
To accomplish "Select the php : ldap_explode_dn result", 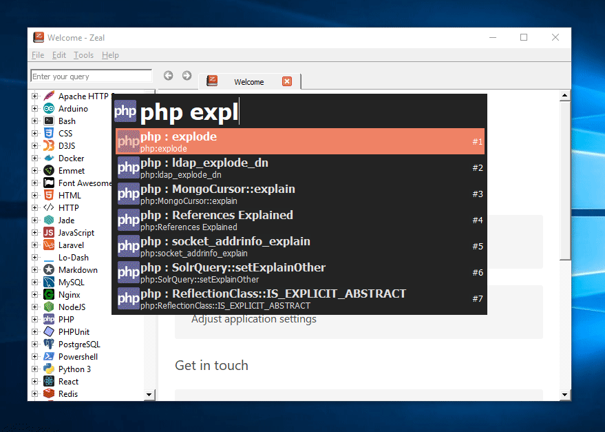I will coord(300,167).
